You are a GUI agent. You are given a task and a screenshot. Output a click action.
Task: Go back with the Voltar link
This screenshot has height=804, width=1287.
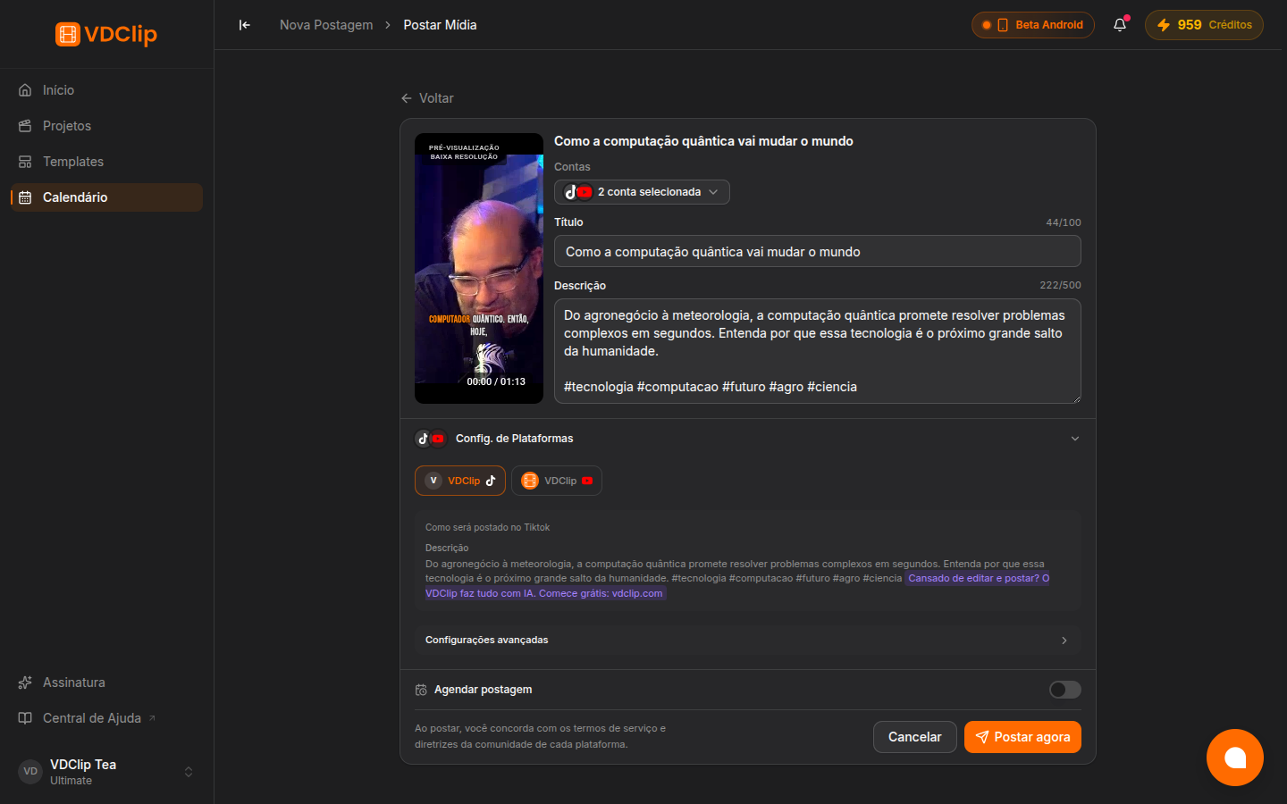427,98
